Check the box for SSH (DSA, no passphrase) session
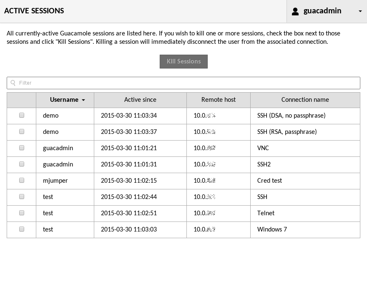The width and height of the screenshot is (367, 292). pyautogui.click(x=22, y=116)
